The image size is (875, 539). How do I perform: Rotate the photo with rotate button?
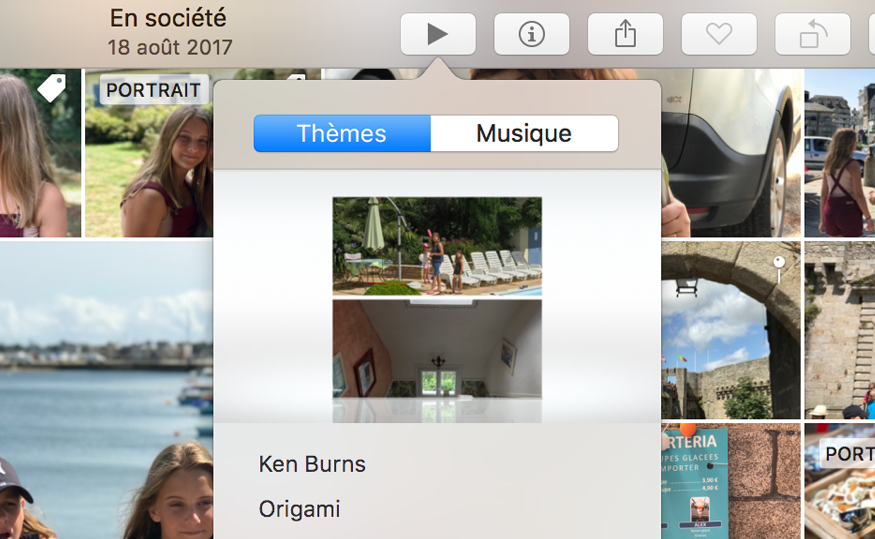[812, 34]
